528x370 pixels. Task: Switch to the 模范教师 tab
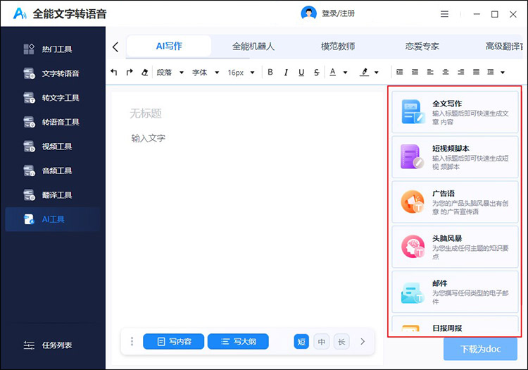[338, 47]
